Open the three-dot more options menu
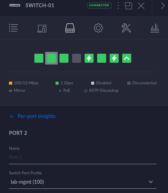 click(118, 5)
